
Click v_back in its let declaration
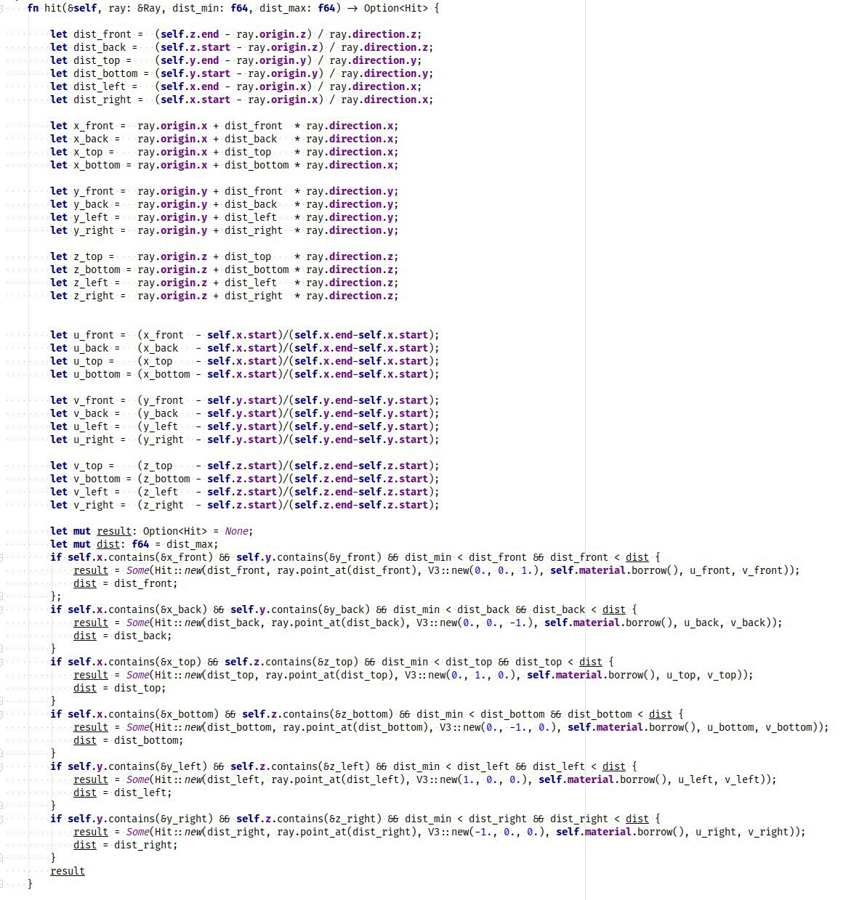coord(91,413)
